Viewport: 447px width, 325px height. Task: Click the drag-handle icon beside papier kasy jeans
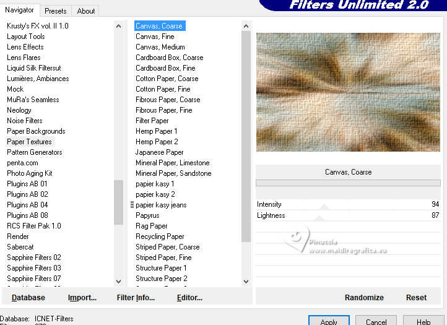(132, 205)
